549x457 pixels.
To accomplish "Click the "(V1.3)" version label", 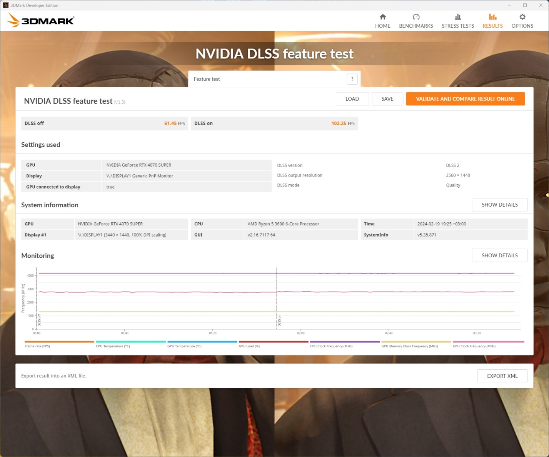I will coord(119,102).
